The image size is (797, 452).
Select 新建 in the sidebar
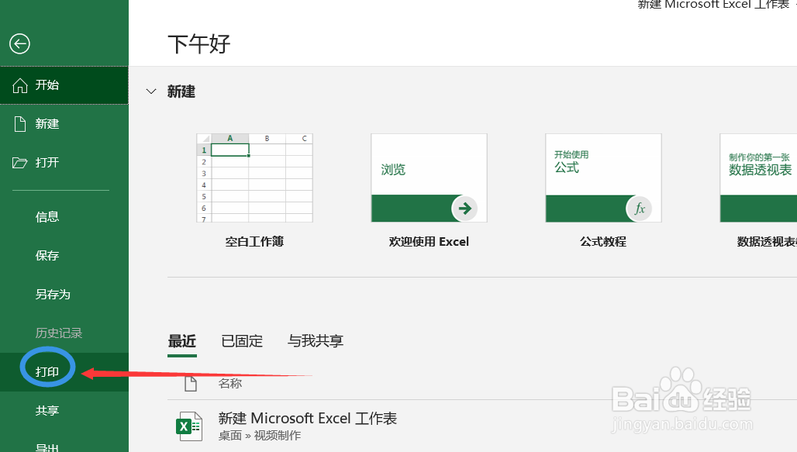pyautogui.click(x=64, y=123)
